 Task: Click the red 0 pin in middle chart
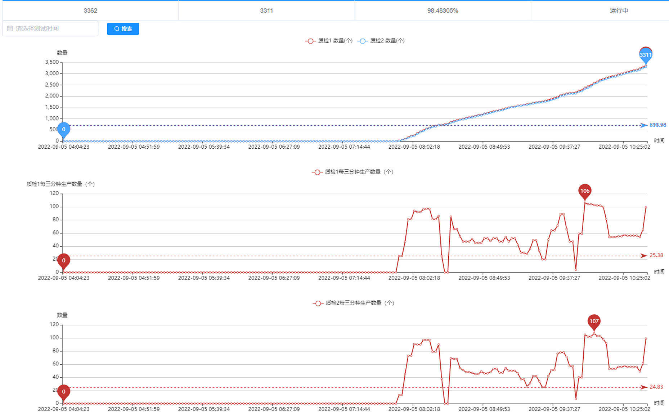click(x=64, y=261)
